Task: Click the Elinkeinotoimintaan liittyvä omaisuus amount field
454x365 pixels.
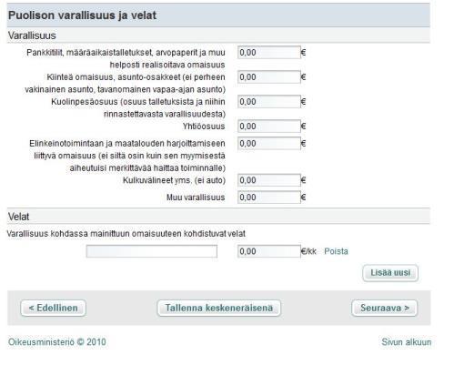Action: click(269, 144)
